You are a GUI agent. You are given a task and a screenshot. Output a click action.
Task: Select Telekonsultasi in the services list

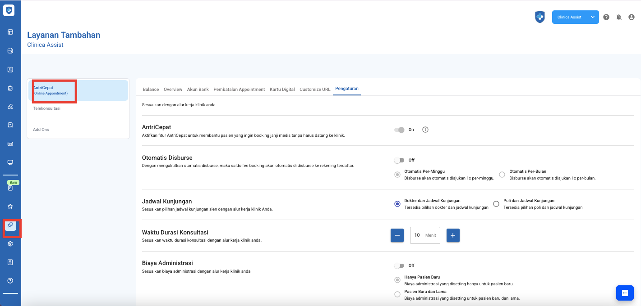tap(47, 108)
